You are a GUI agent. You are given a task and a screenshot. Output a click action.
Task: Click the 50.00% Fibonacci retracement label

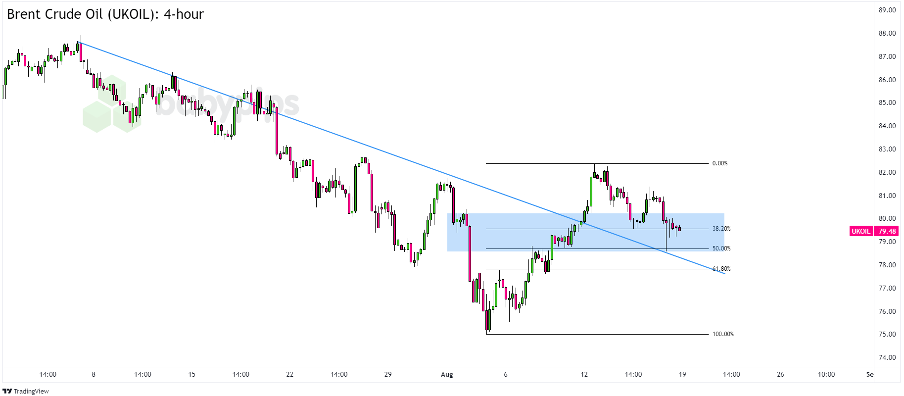point(721,248)
